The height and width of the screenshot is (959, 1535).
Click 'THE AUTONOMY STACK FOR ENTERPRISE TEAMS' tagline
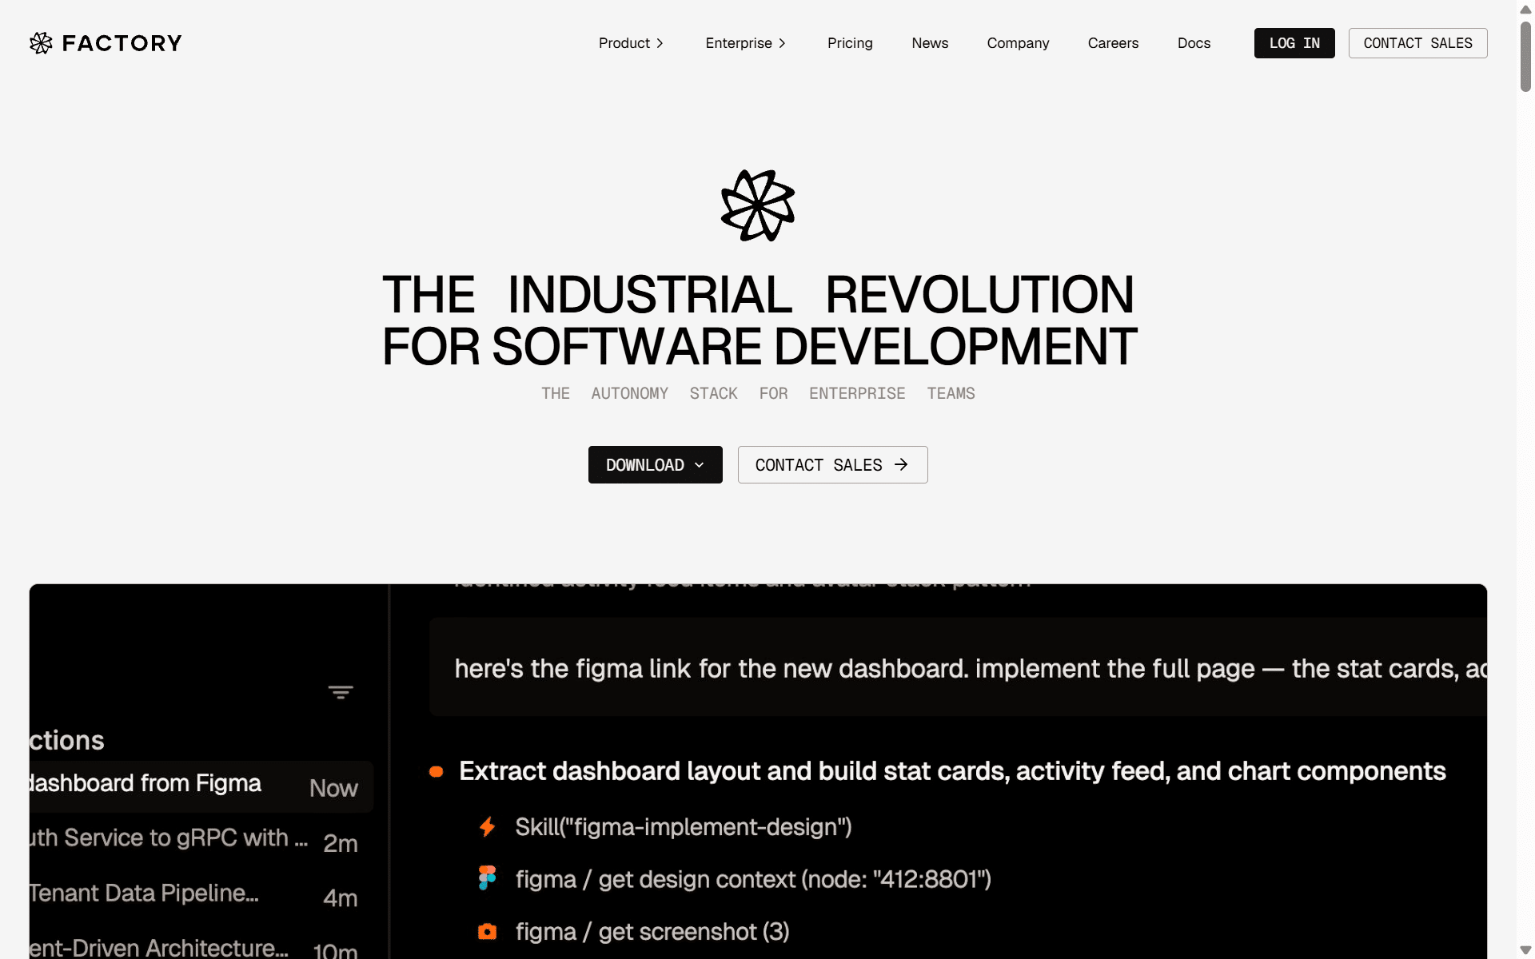click(x=758, y=393)
